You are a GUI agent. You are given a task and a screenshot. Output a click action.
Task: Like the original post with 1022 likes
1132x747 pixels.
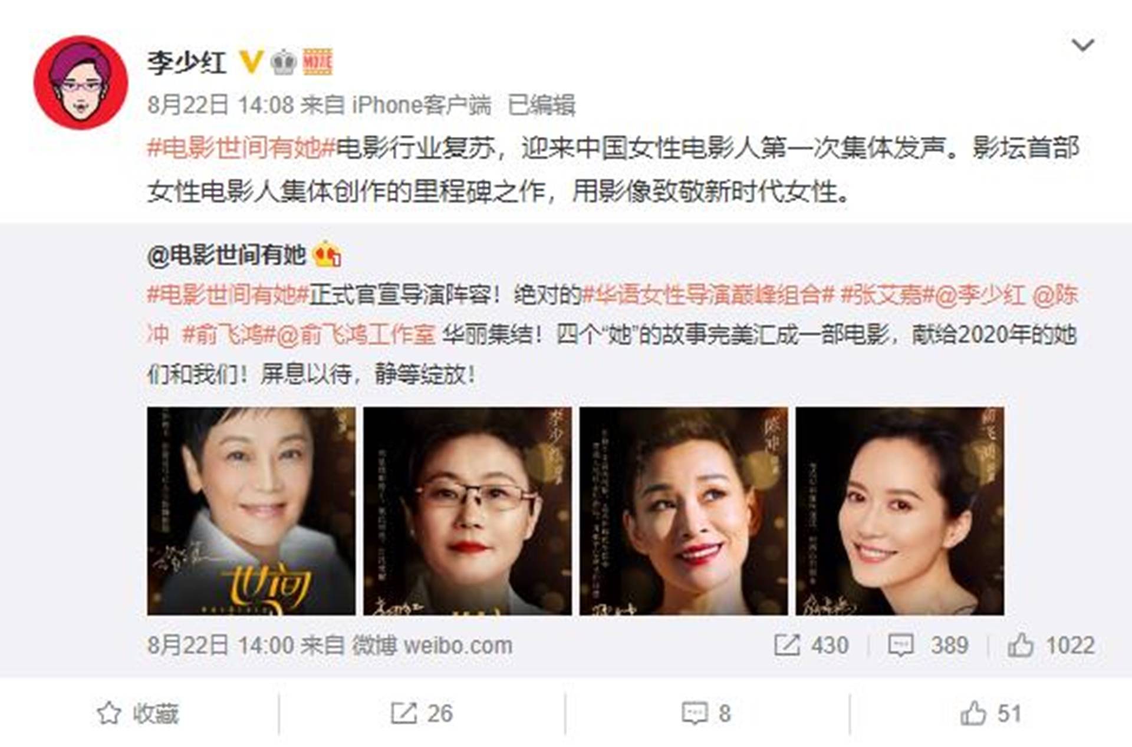[x=1051, y=645]
